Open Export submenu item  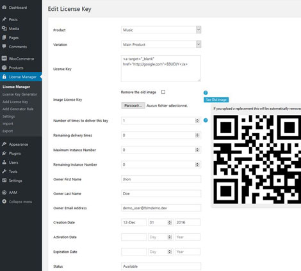[8, 131]
